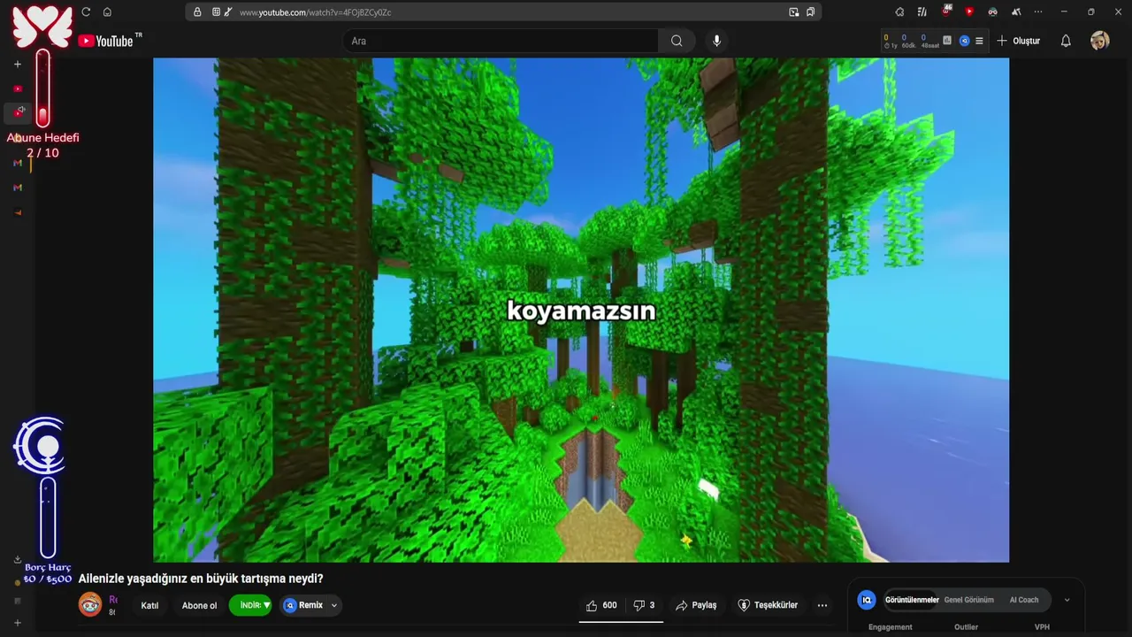Open downloads icon in left sidebar

(x=17, y=559)
